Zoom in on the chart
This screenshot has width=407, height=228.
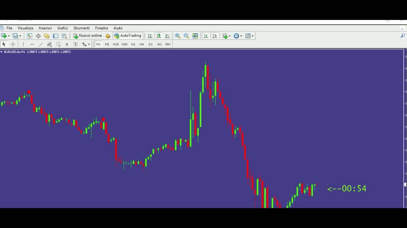click(x=177, y=36)
